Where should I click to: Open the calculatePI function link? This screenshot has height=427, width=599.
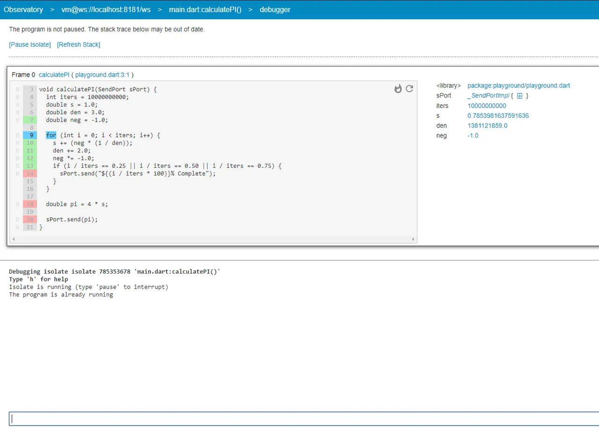(54, 75)
